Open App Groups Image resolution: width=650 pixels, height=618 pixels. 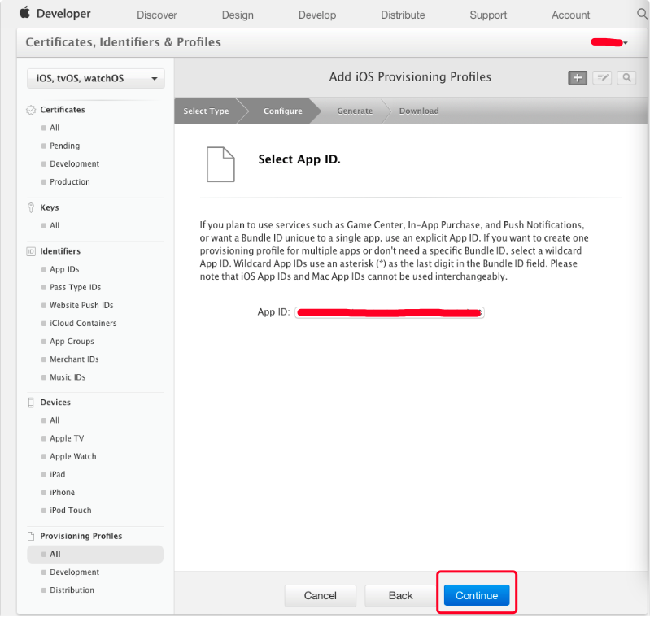[x=72, y=342]
